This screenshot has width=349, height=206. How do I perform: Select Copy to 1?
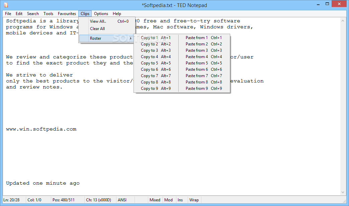(156, 38)
